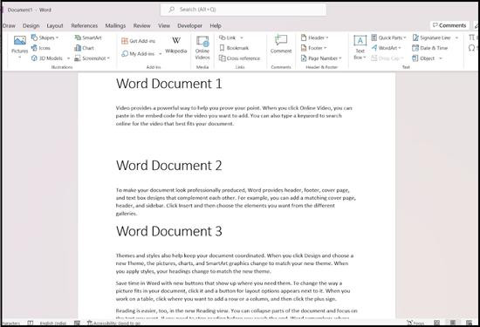Click the Shapes button
Screen dimensions: 480x327
pyautogui.click(x=45, y=37)
